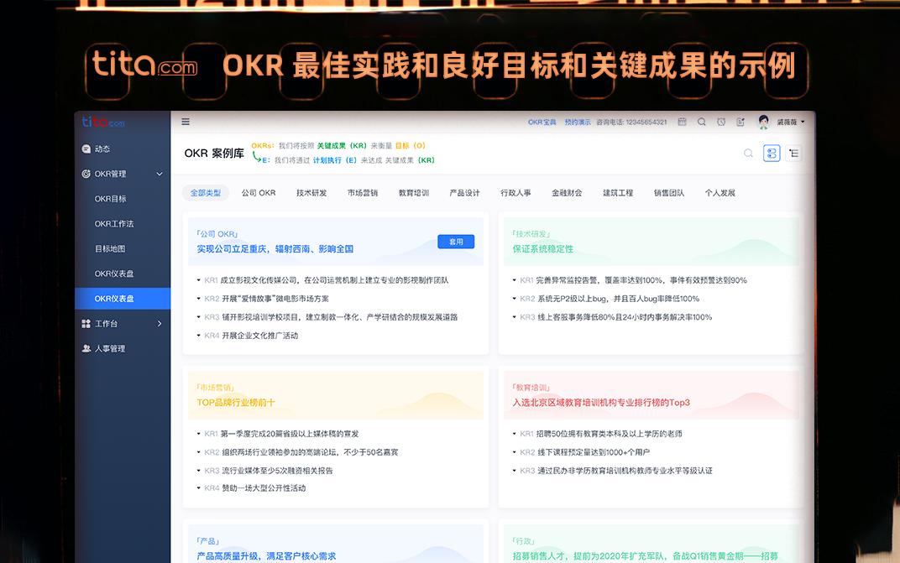
Task: Click the search magnifier icon in top bar
Action: point(702,122)
